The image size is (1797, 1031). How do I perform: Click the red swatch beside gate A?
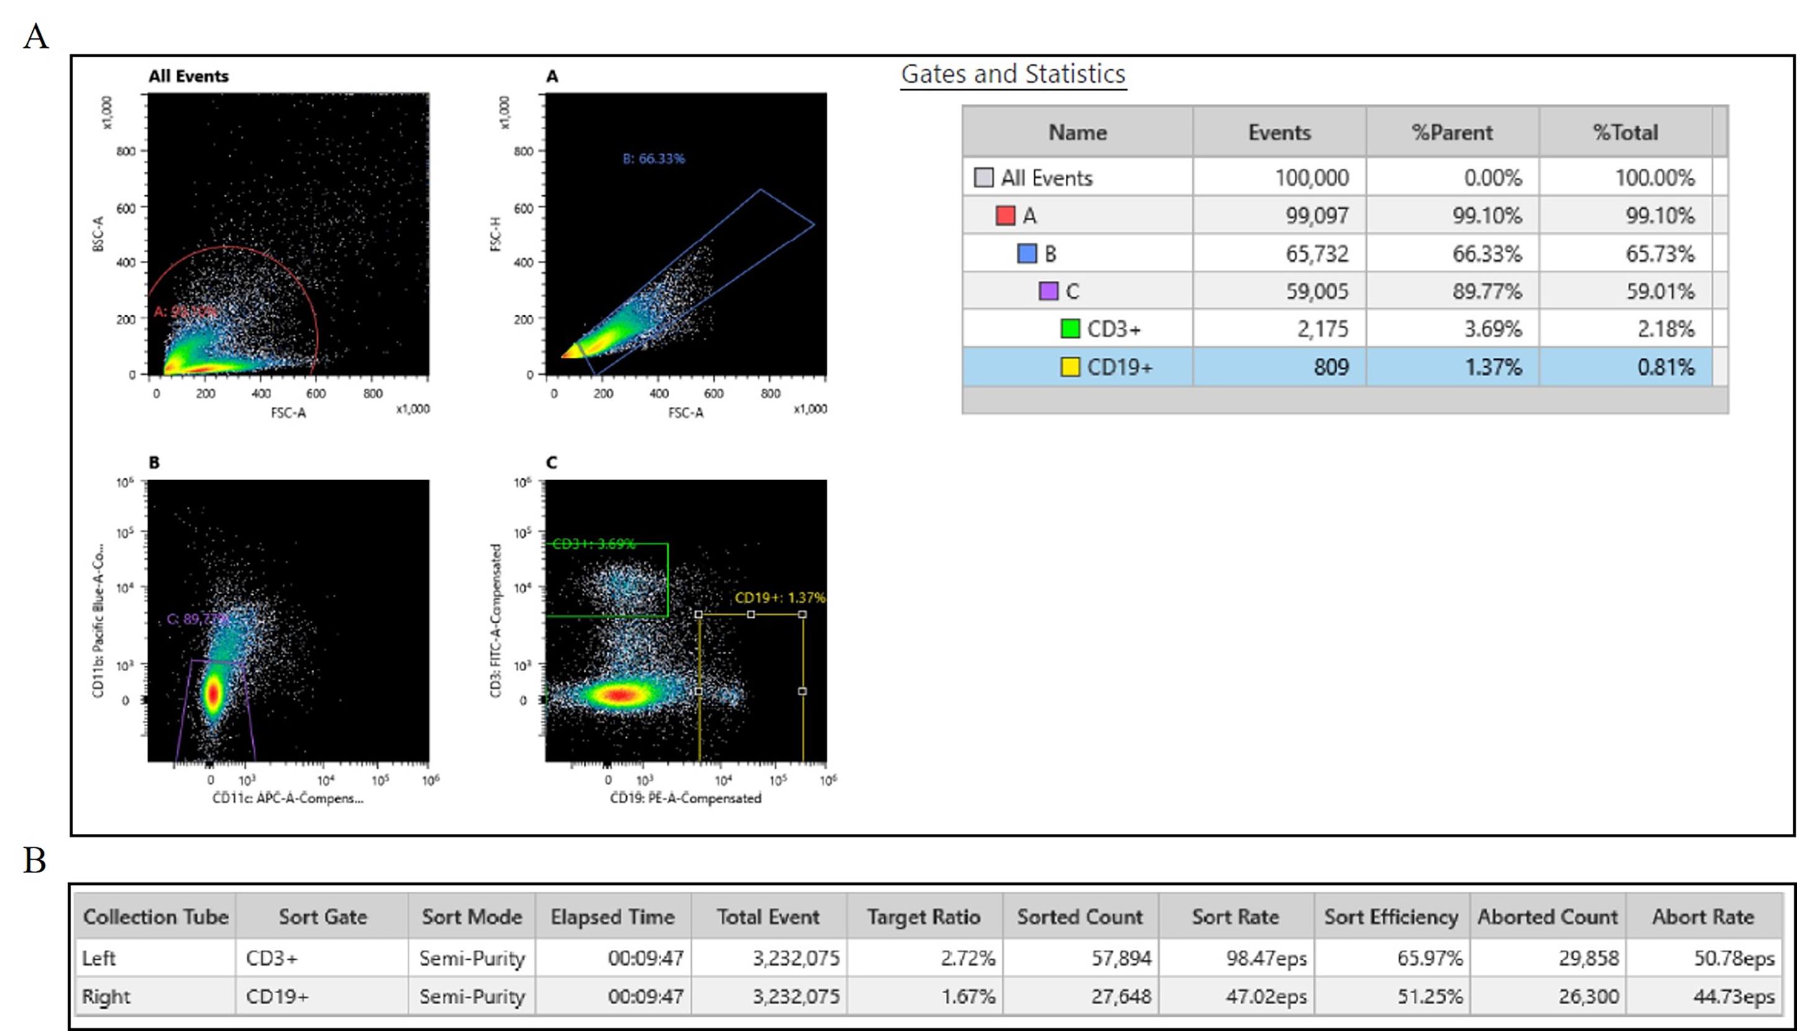pyautogui.click(x=1004, y=215)
